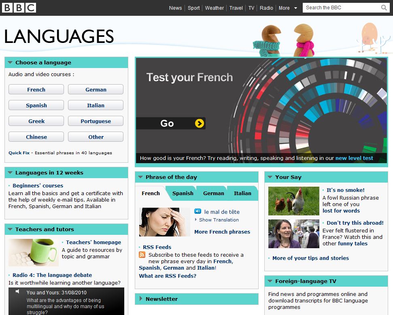Choose the Portuguese language button
The image size is (393, 315).
tap(96, 121)
